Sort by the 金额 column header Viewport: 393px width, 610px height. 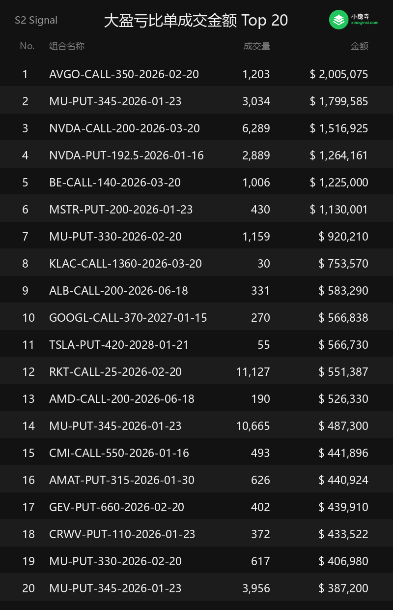(x=359, y=46)
